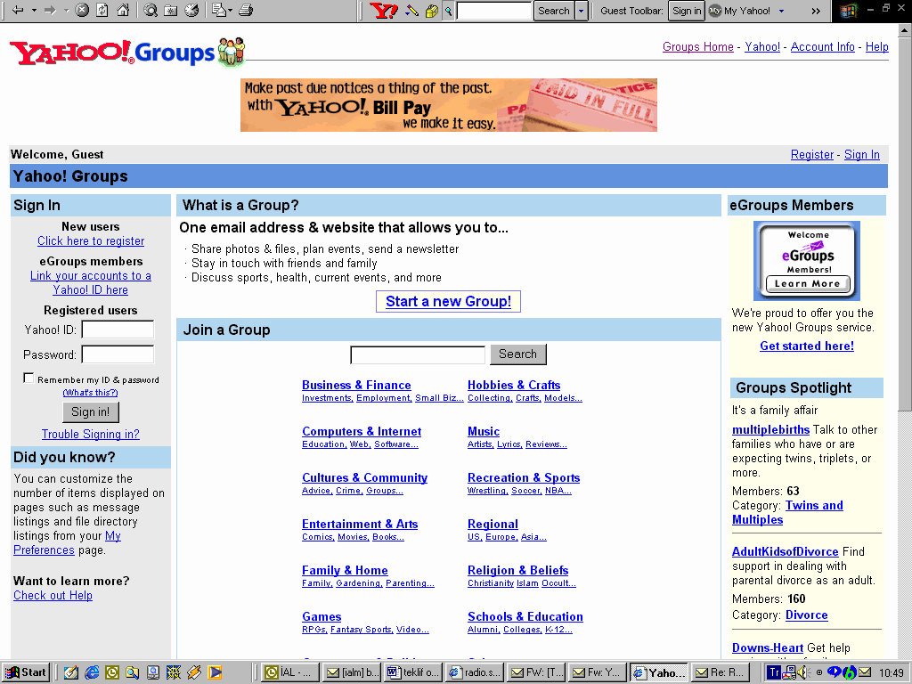Switch to the 'FW: [T...' taskbar window
912x684 pixels.
coord(536,672)
